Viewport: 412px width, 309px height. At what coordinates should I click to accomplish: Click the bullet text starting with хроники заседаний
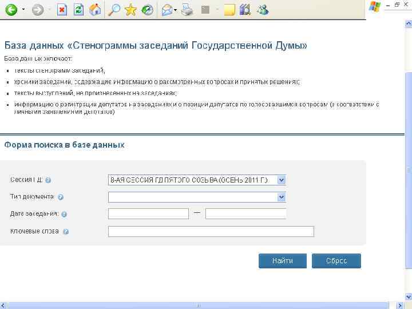[x=157, y=82]
